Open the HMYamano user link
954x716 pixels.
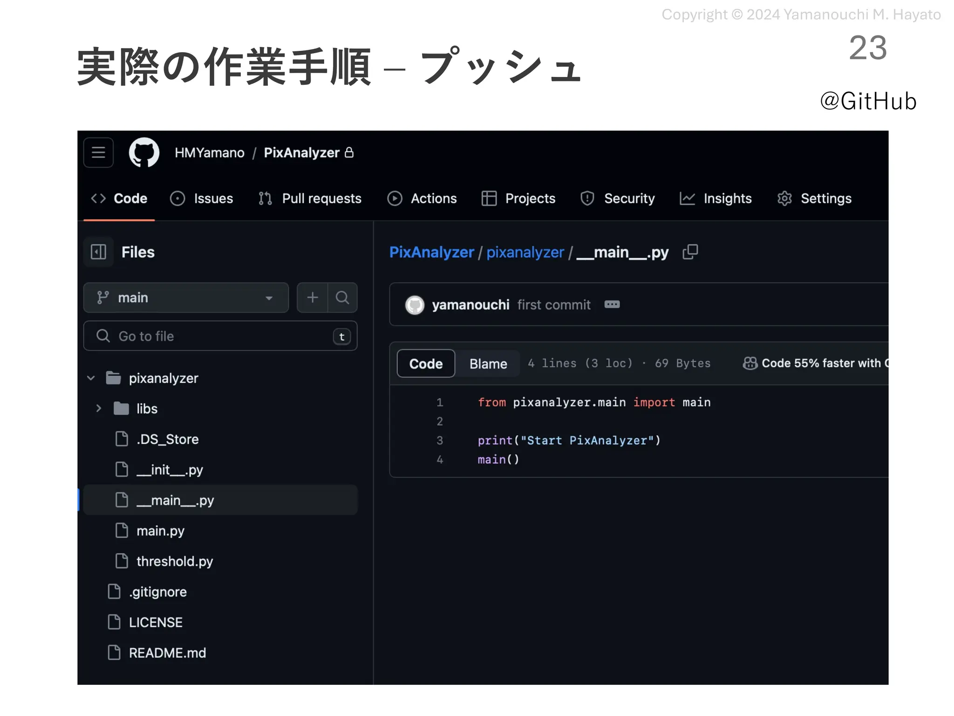point(209,153)
